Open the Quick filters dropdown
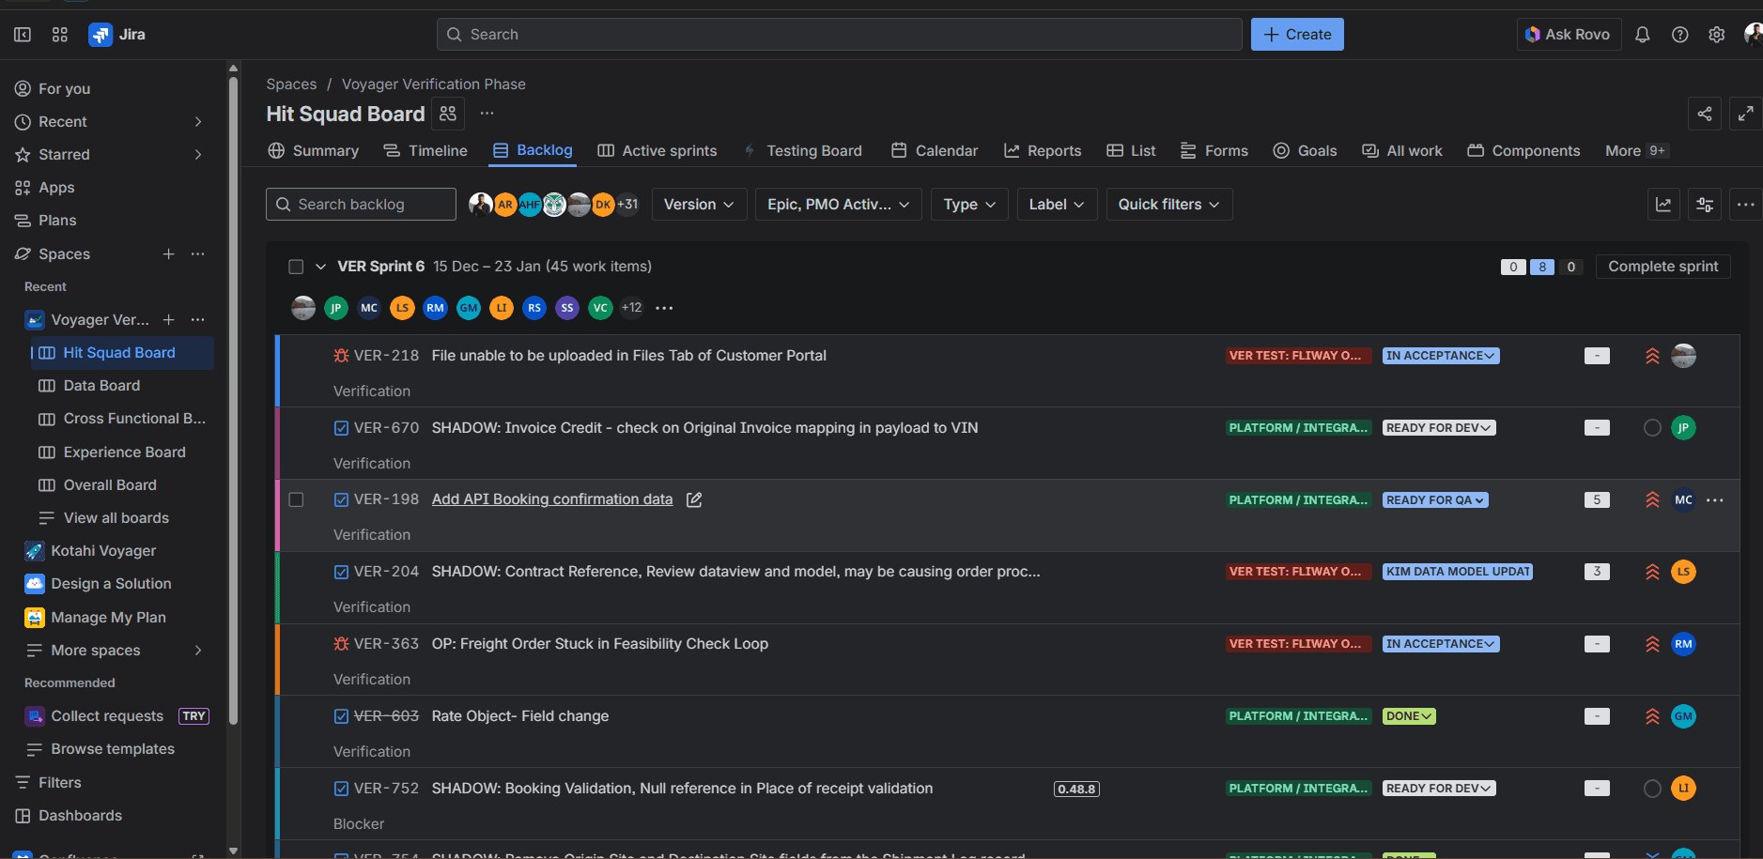Viewport: 1763px width, 859px height. (1169, 205)
